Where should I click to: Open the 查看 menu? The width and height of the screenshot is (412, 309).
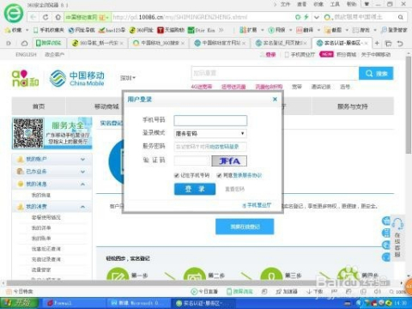click(301, 4)
